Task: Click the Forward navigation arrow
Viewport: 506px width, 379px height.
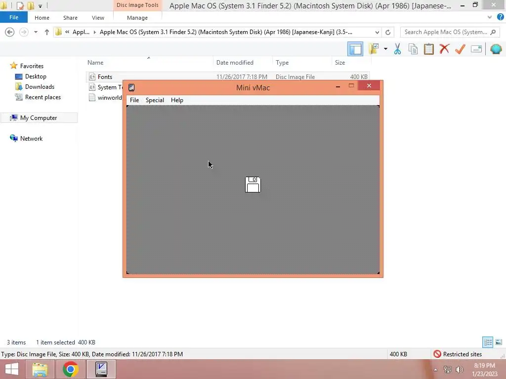Action: [24, 32]
